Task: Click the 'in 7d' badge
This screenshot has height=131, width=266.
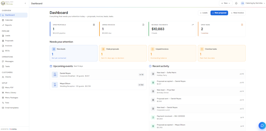Action: click(x=141, y=75)
